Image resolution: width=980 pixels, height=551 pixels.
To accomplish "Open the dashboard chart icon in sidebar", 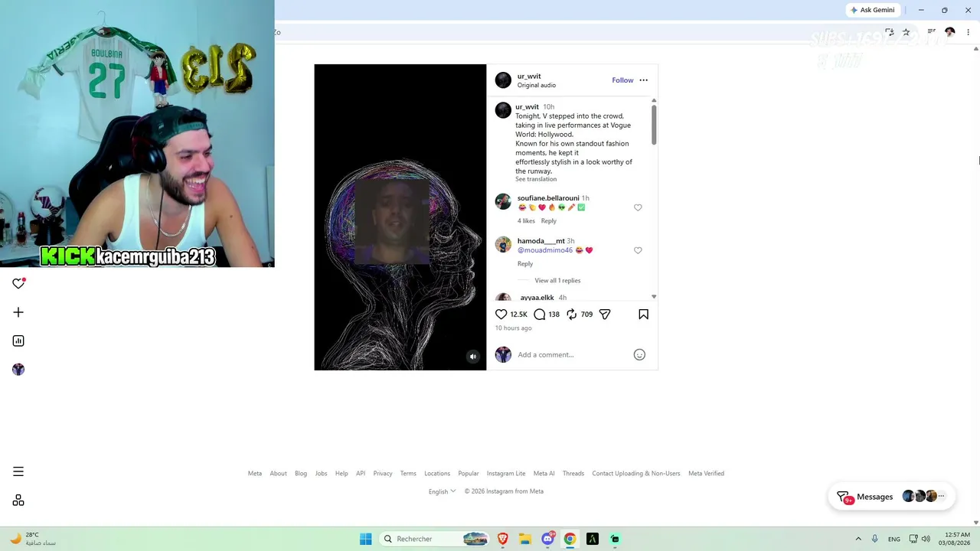I will click(x=18, y=341).
